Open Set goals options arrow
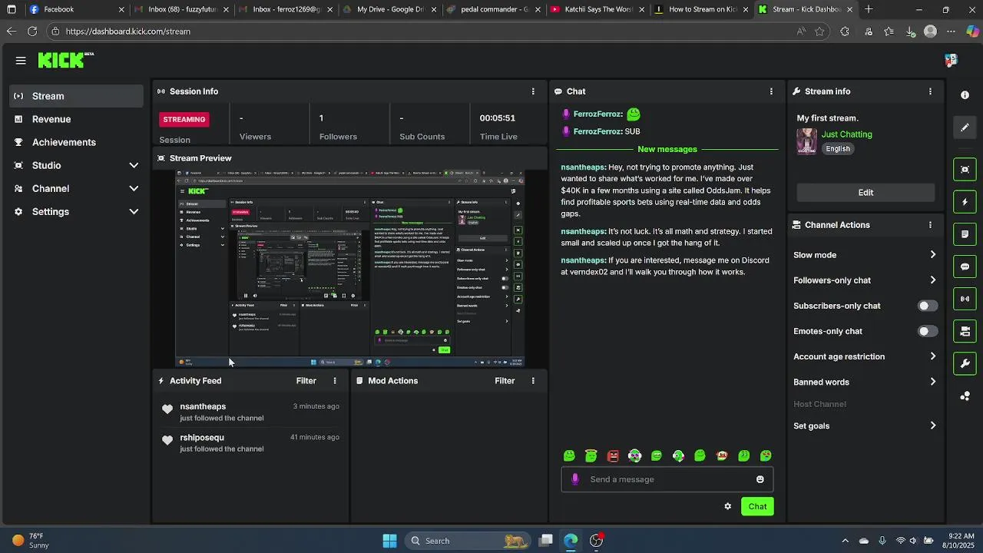This screenshot has width=983, height=553. pos(933,426)
